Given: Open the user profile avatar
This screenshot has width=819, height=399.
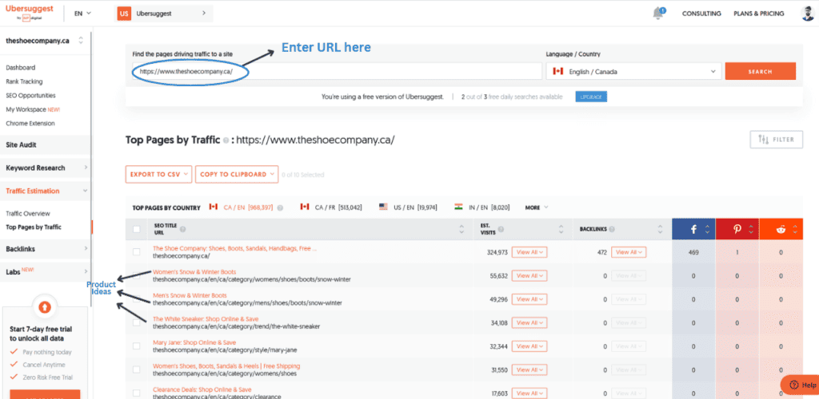Looking at the screenshot, I should [x=807, y=14].
